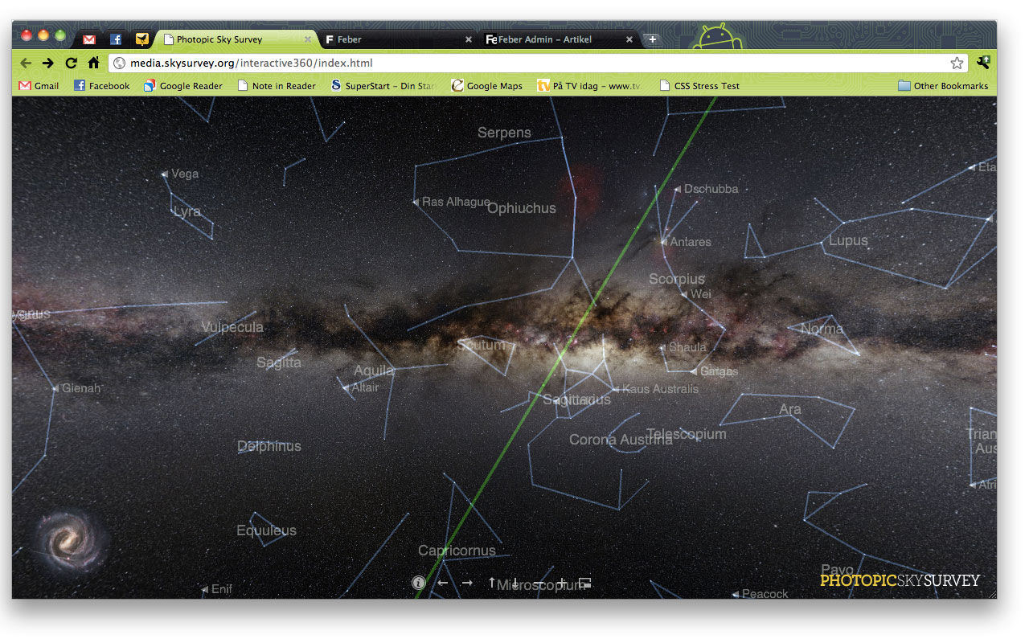Pan the sky view right with the arrow control
The image size is (1029, 643).
coord(466,582)
